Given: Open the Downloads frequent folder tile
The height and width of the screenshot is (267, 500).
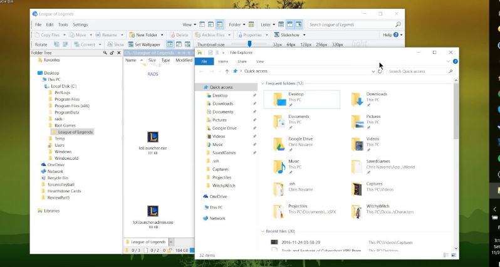Looking at the screenshot, I should coord(380,99).
